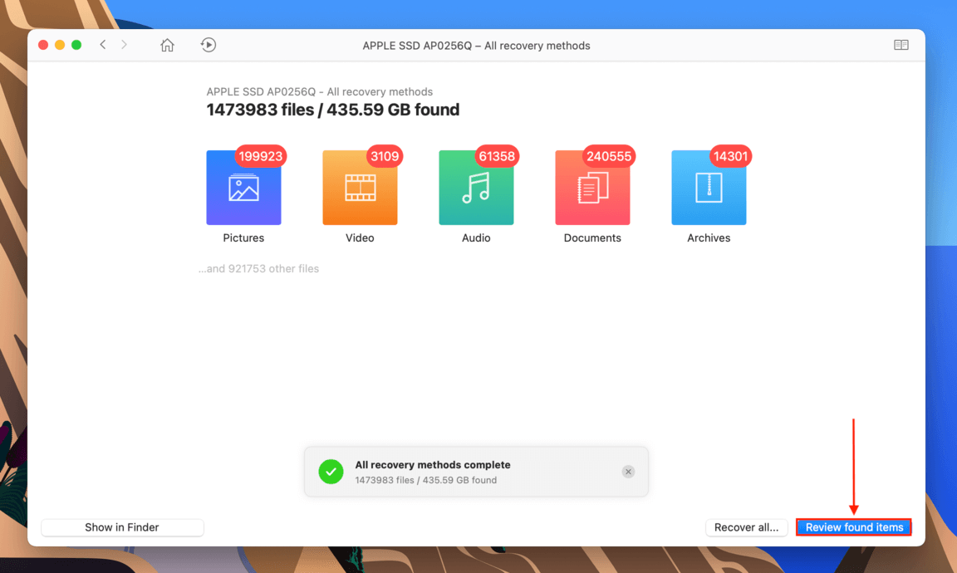Click the Documents label
957x573 pixels.
tap(592, 238)
